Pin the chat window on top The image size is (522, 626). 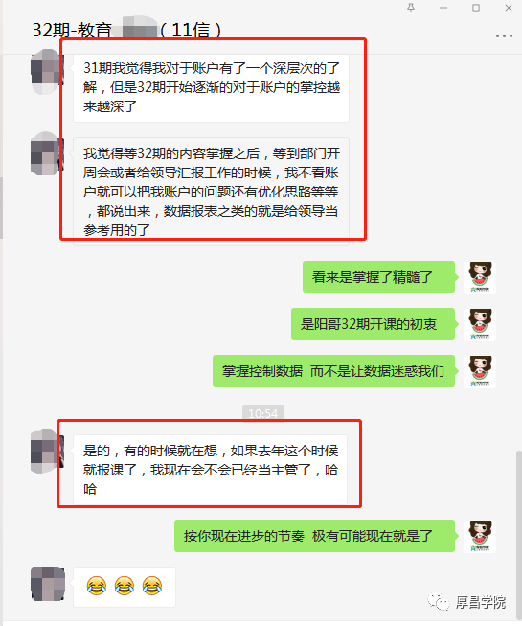(x=411, y=8)
